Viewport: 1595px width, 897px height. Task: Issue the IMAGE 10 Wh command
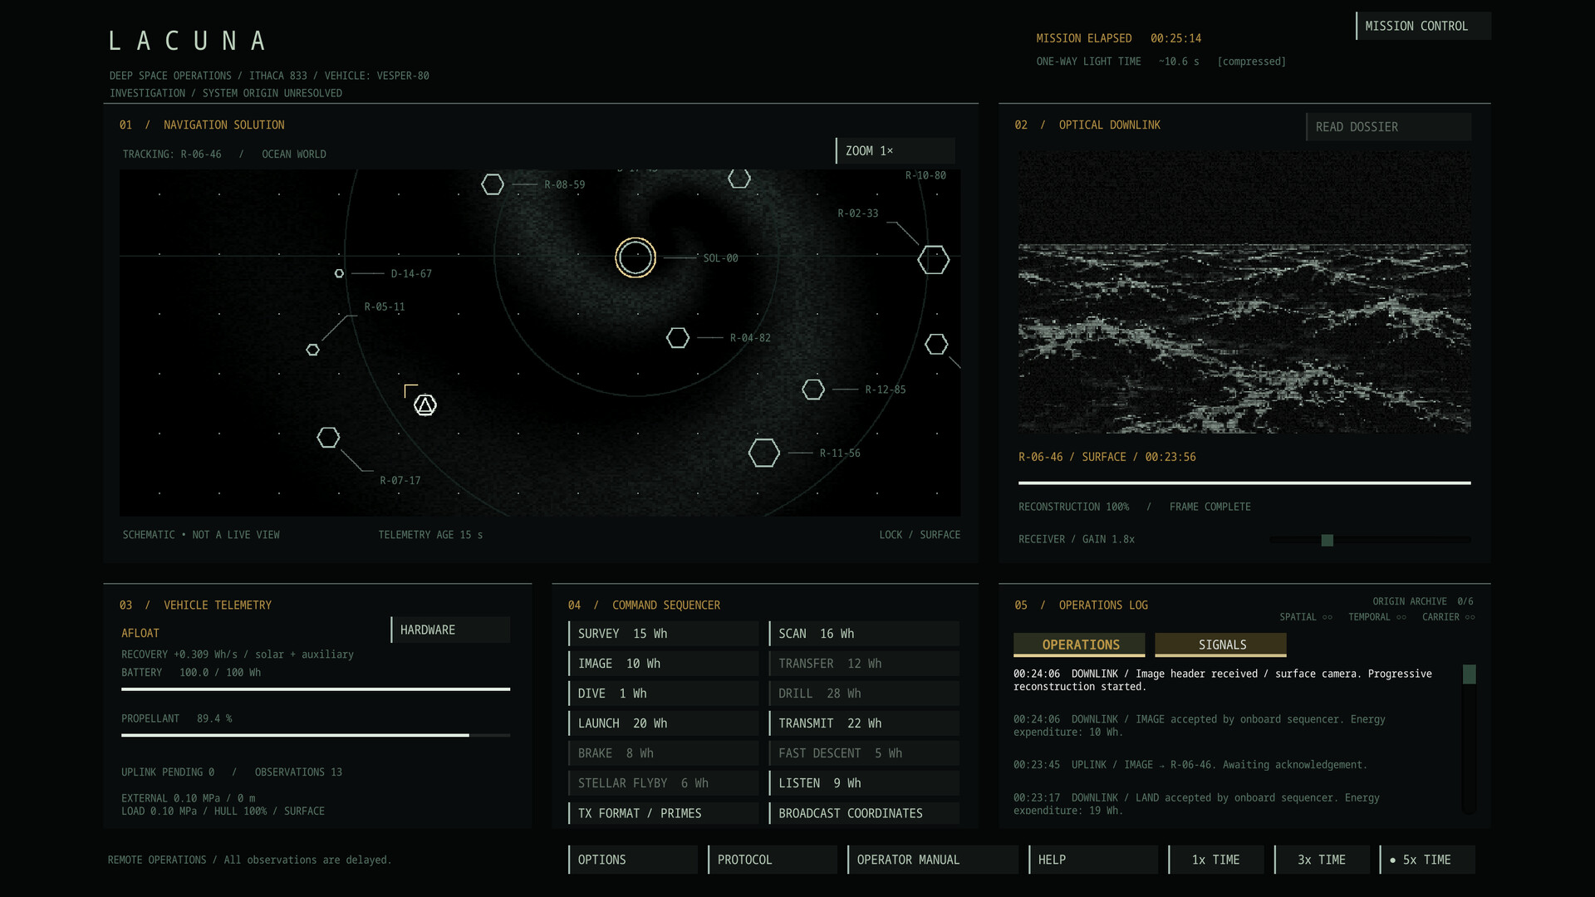point(664,664)
